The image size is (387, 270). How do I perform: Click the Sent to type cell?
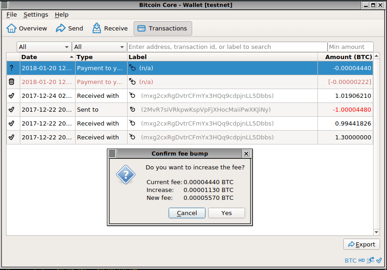pos(101,109)
